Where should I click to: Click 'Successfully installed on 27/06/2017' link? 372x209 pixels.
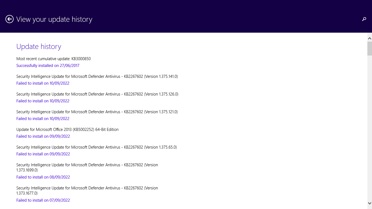point(48,65)
